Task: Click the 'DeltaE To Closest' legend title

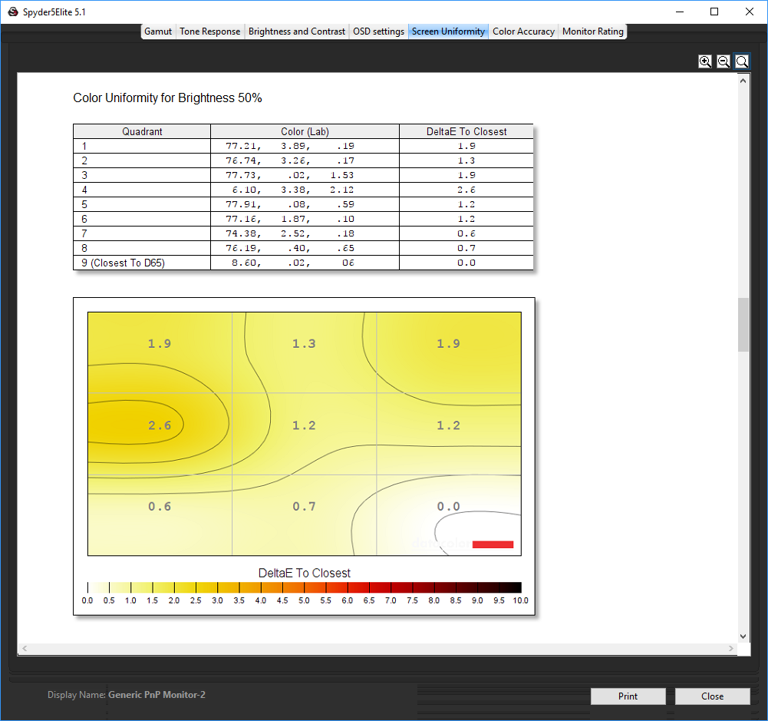Action: pyautogui.click(x=304, y=573)
